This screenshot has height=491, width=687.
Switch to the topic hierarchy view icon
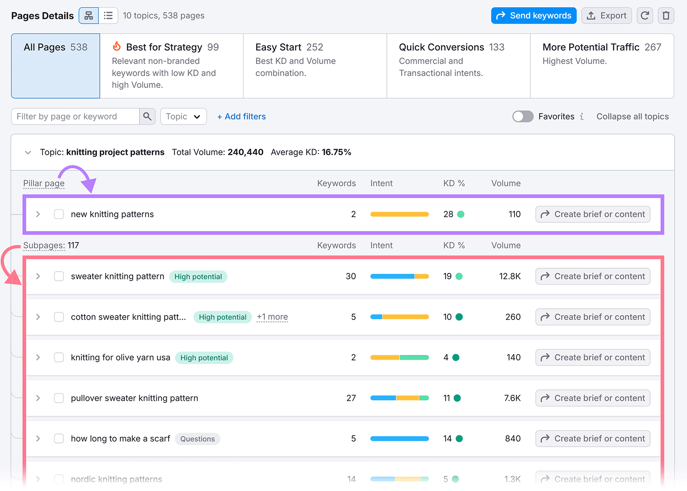point(89,16)
